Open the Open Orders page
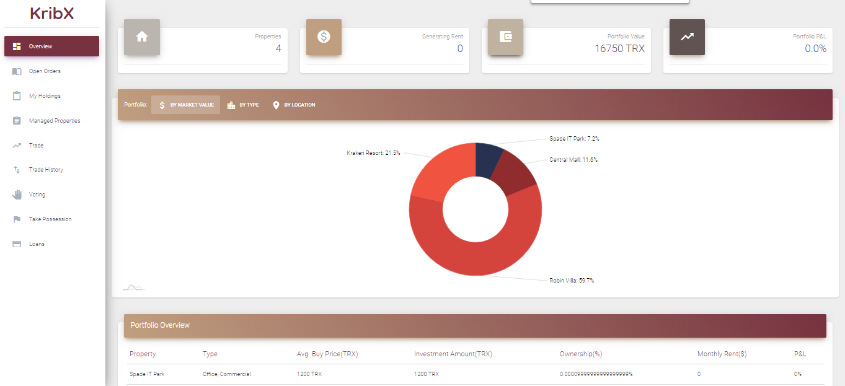 (x=51, y=71)
